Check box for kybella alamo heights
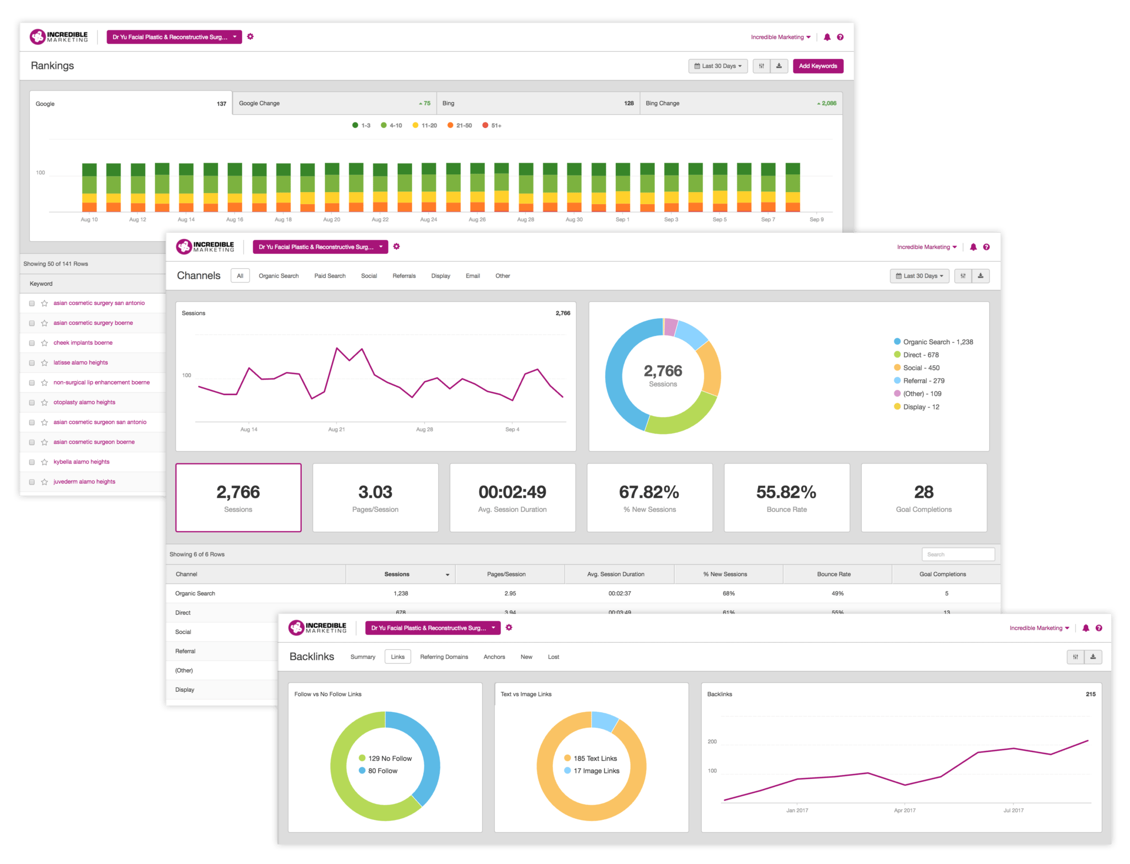The width and height of the screenshot is (1130, 864). point(32,462)
